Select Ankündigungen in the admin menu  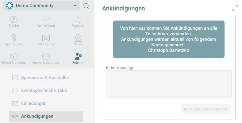tap(46, 116)
